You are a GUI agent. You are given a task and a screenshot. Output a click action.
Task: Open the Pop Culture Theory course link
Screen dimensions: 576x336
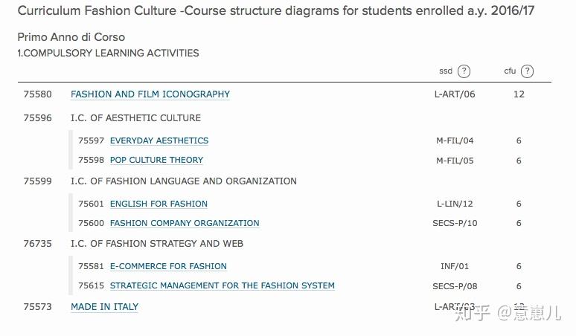tap(156, 160)
